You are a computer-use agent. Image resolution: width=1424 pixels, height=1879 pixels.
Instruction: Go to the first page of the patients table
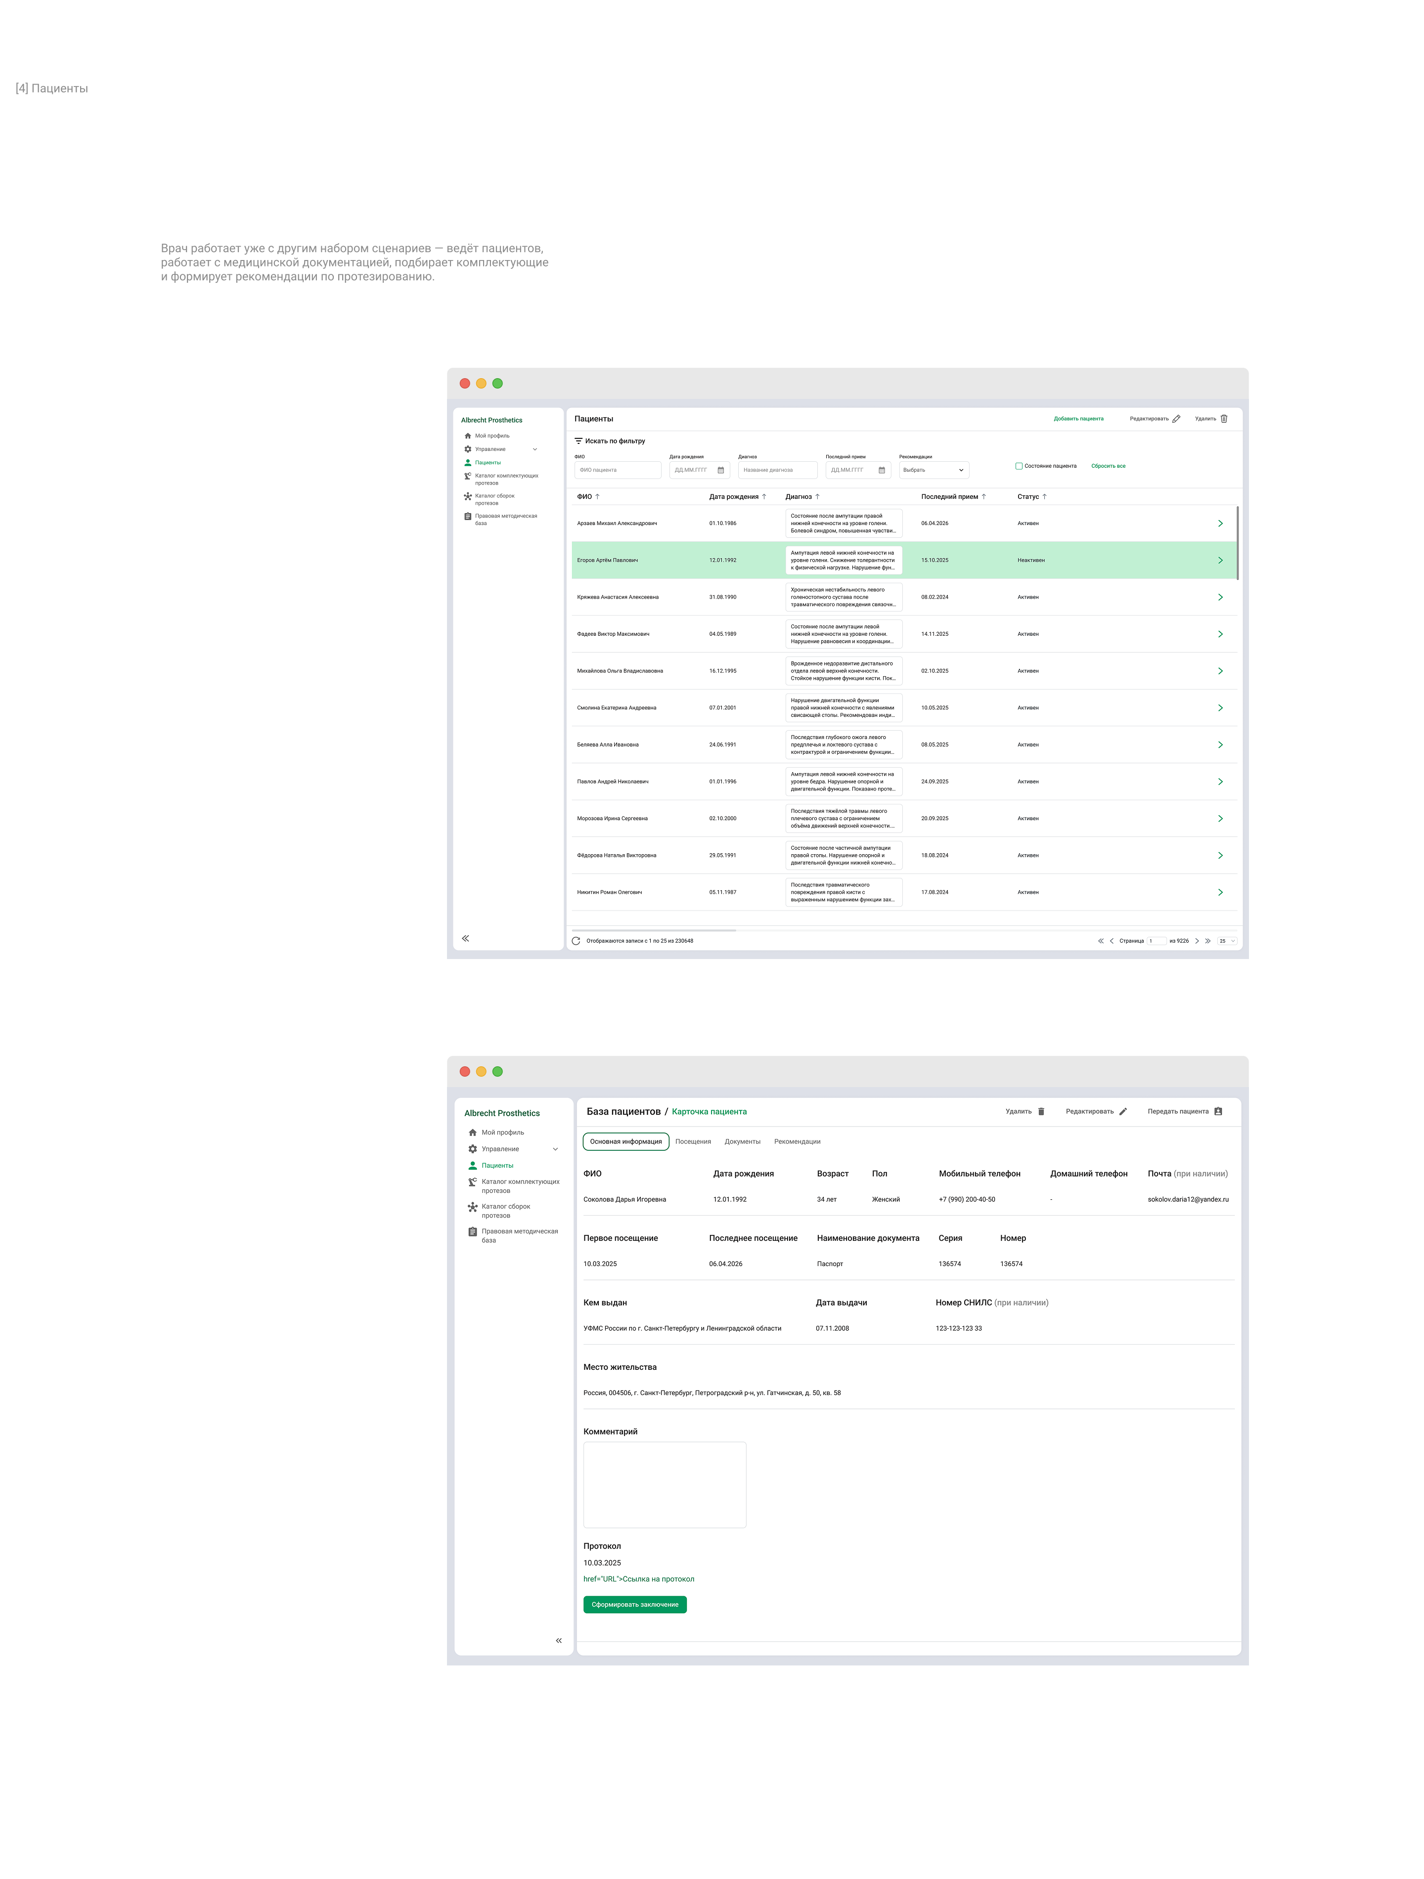[1100, 940]
